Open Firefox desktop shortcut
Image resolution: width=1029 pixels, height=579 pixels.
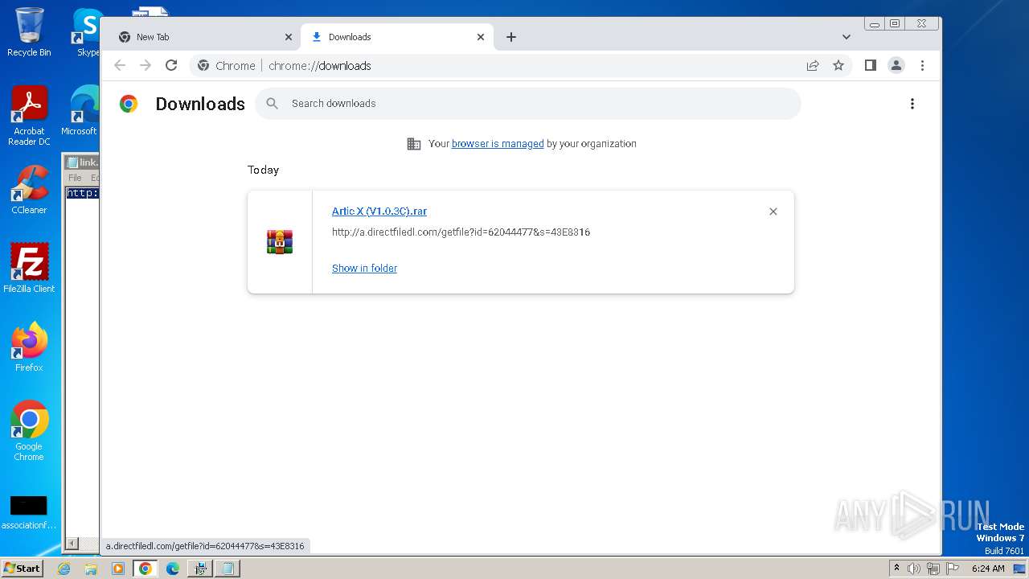[x=29, y=347]
